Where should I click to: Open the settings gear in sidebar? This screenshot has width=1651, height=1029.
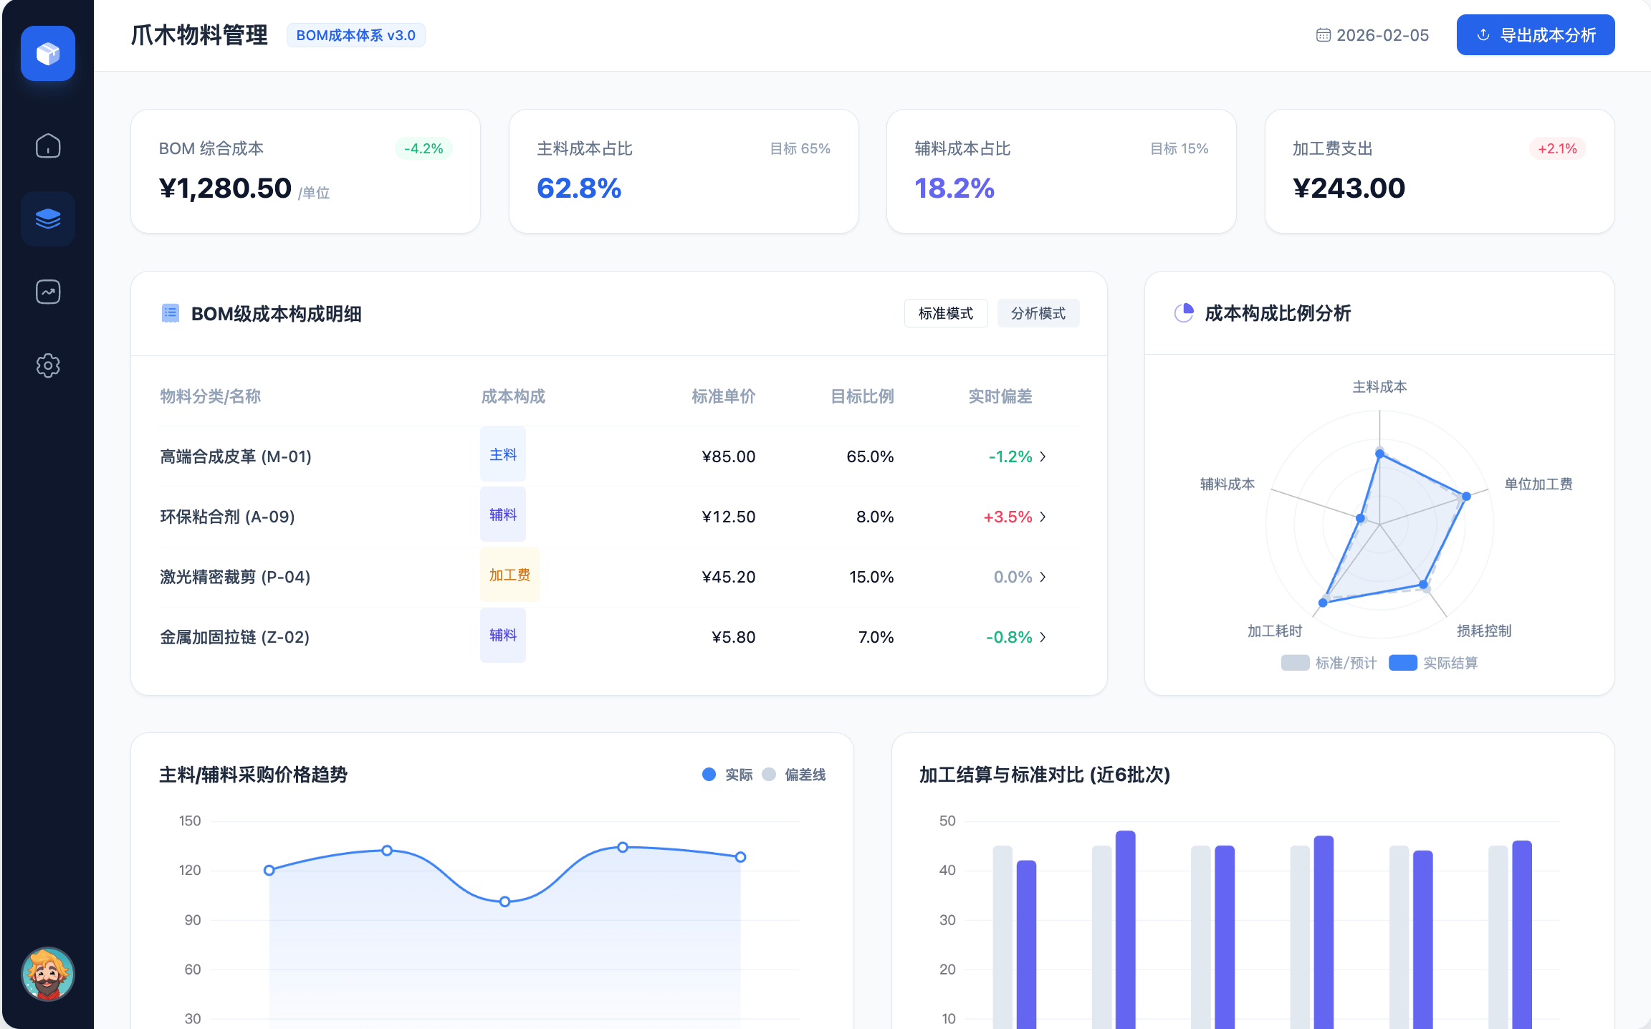[x=48, y=365]
